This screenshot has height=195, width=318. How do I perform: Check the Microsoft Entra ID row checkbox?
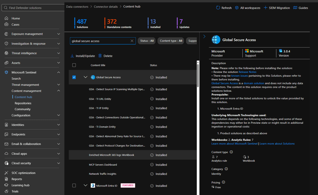pos(74,186)
